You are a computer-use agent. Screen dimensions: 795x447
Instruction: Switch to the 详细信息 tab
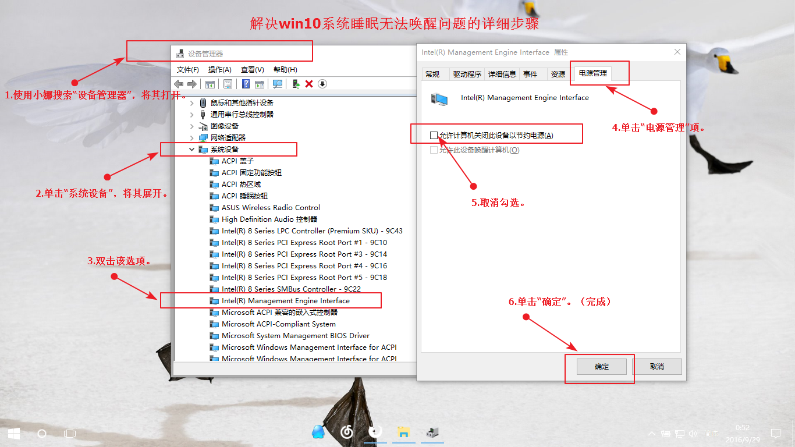coord(502,74)
